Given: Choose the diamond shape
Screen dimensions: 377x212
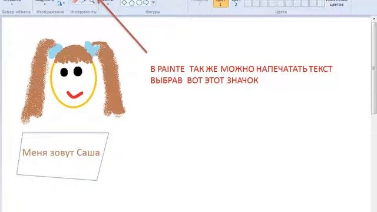Looking at the screenshot, I should point(124,2).
